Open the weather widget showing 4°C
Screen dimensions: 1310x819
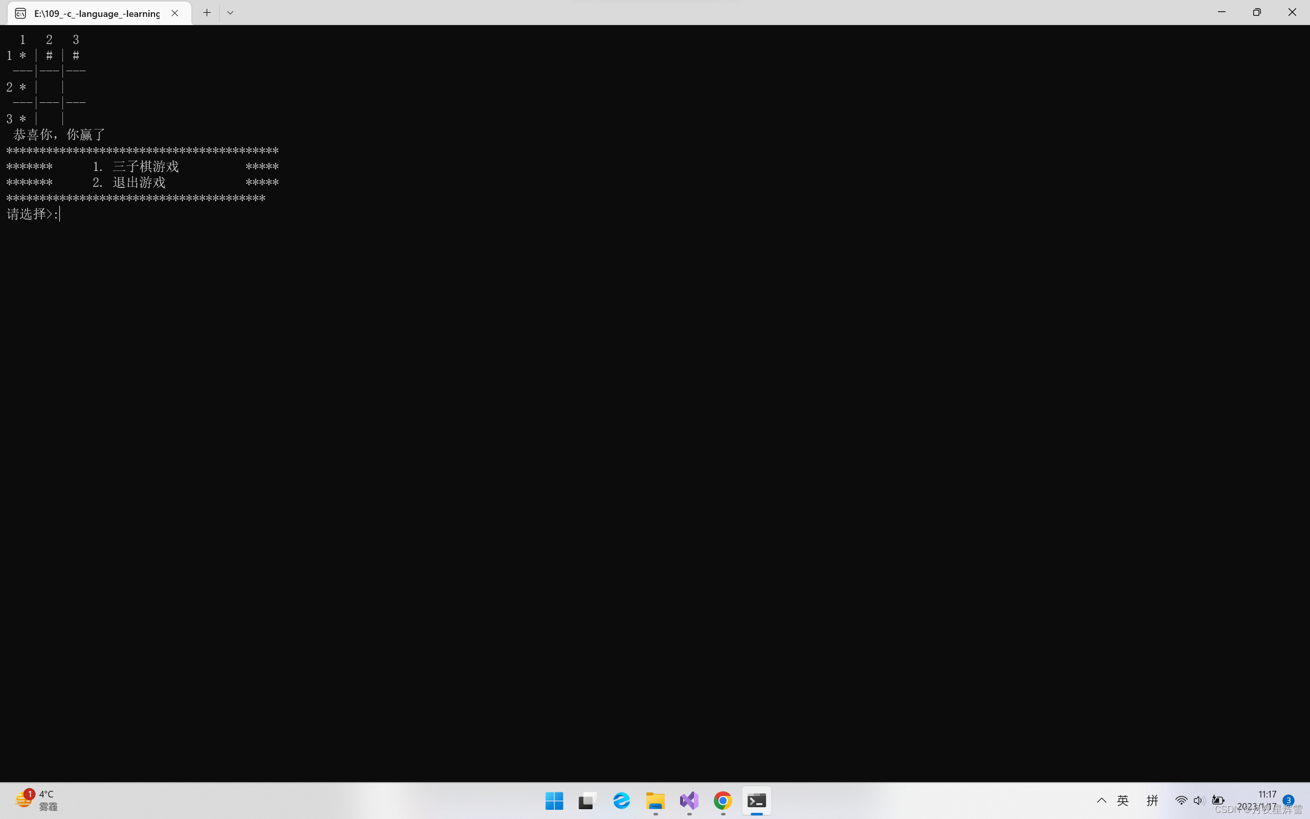point(36,800)
